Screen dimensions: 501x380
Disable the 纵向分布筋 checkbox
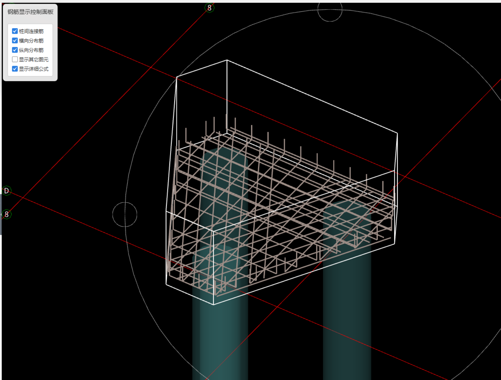[15, 50]
